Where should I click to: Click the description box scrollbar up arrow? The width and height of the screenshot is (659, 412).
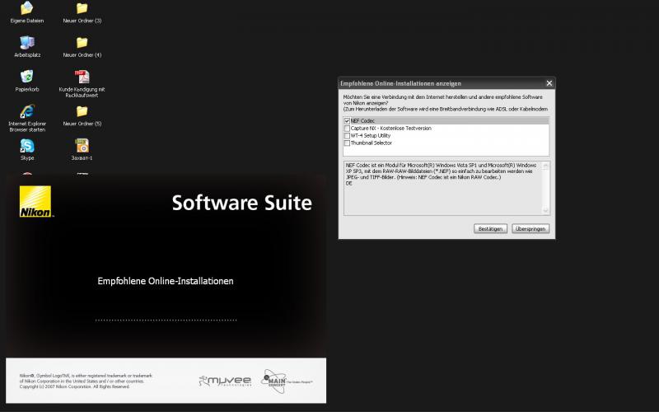(x=545, y=166)
